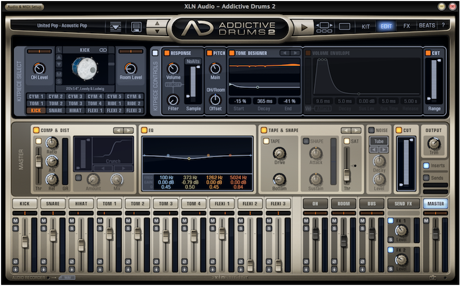Toggle the Sends checkbox

pos(426,178)
